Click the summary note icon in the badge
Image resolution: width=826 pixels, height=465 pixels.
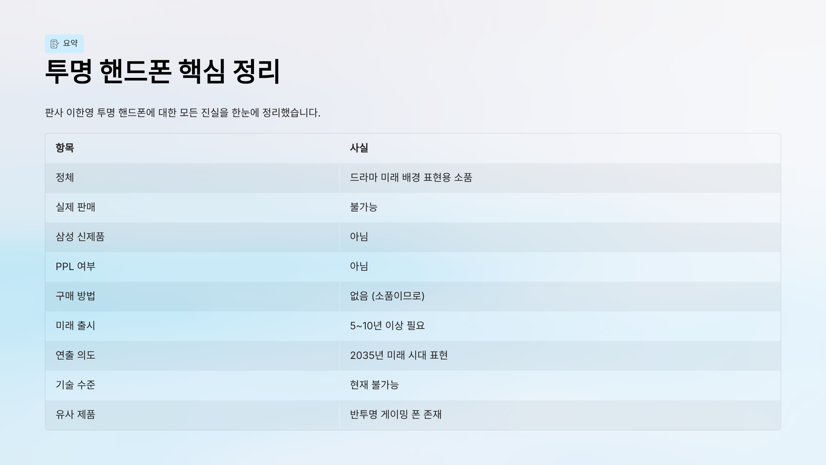[54, 44]
